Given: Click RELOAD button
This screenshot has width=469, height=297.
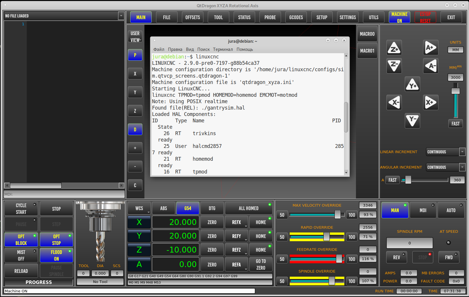Looking at the screenshot, I should pos(21,271).
